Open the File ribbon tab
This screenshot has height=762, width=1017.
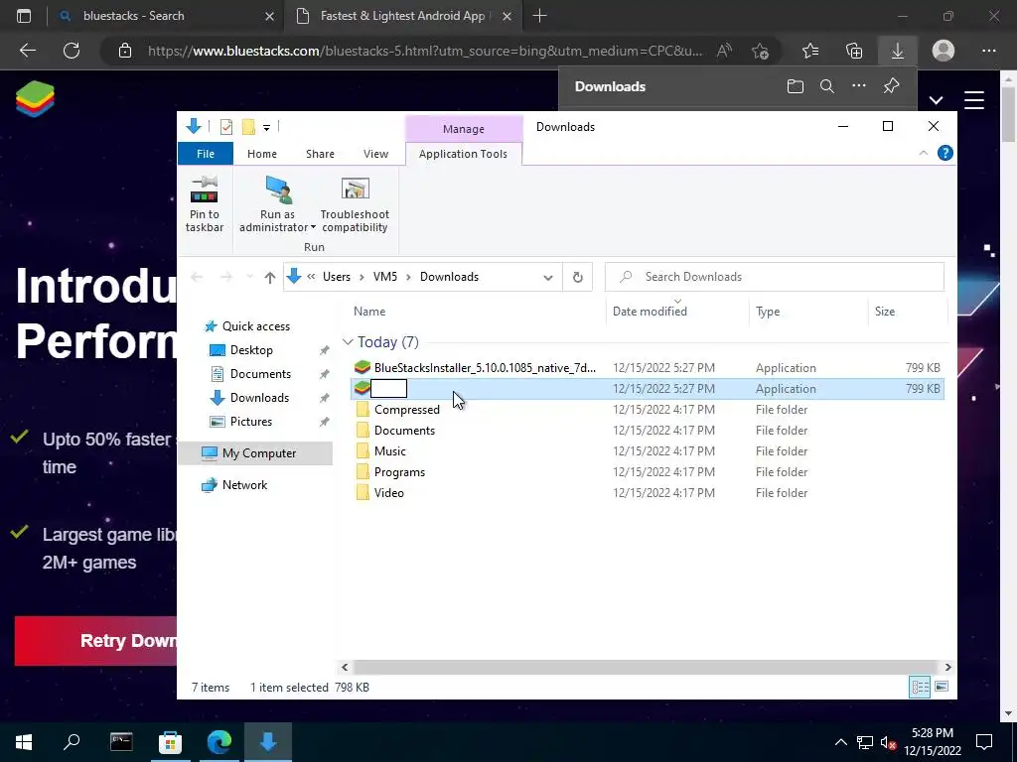205,154
